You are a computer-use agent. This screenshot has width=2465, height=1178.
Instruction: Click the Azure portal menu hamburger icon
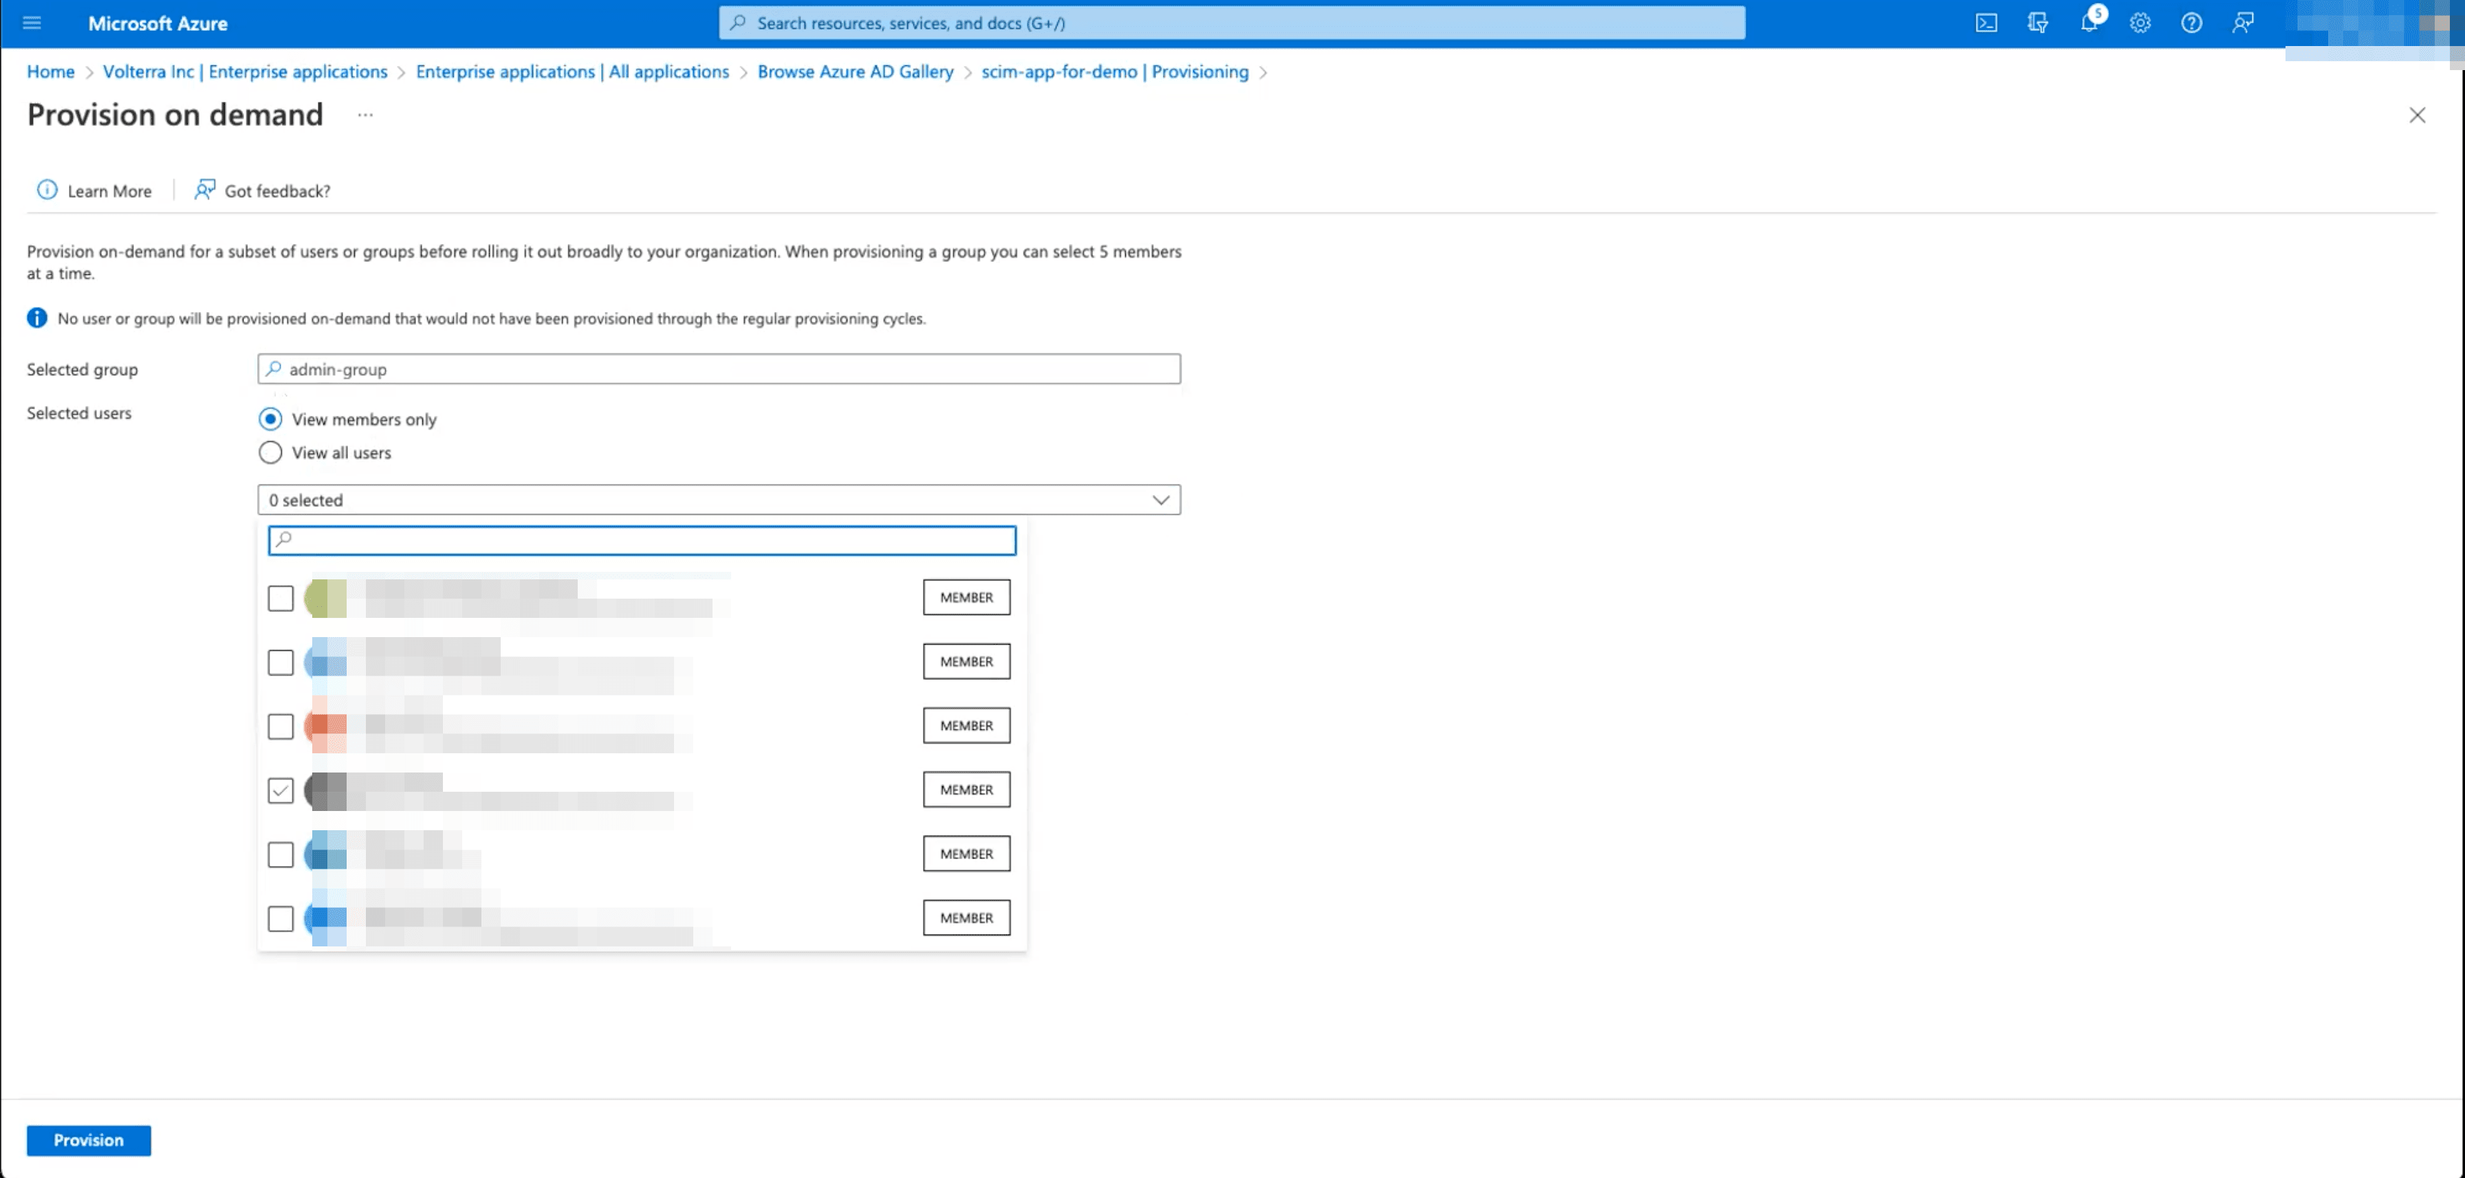click(x=32, y=22)
